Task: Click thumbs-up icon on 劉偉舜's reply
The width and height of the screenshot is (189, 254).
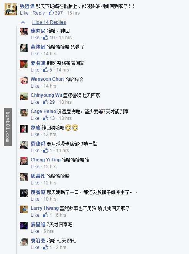Action: [46, 150]
